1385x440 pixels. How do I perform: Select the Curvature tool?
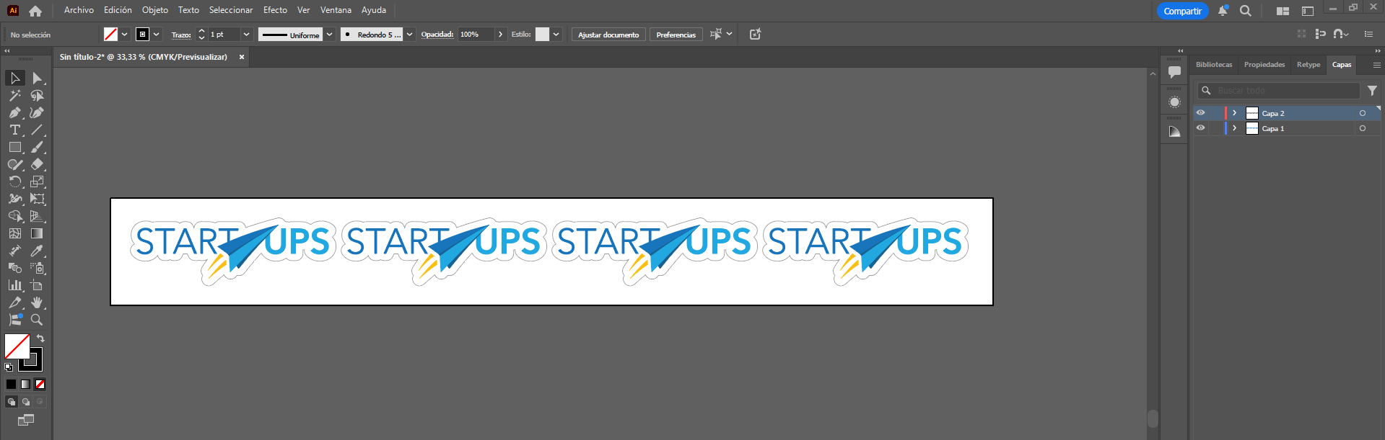pos(37,112)
